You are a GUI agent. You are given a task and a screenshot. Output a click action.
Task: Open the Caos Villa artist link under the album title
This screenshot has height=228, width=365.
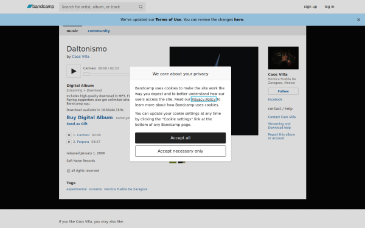(x=80, y=57)
